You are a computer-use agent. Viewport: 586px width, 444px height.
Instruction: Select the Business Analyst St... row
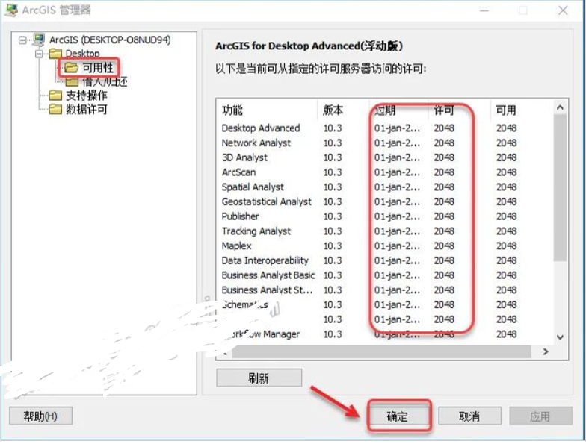click(x=385, y=290)
